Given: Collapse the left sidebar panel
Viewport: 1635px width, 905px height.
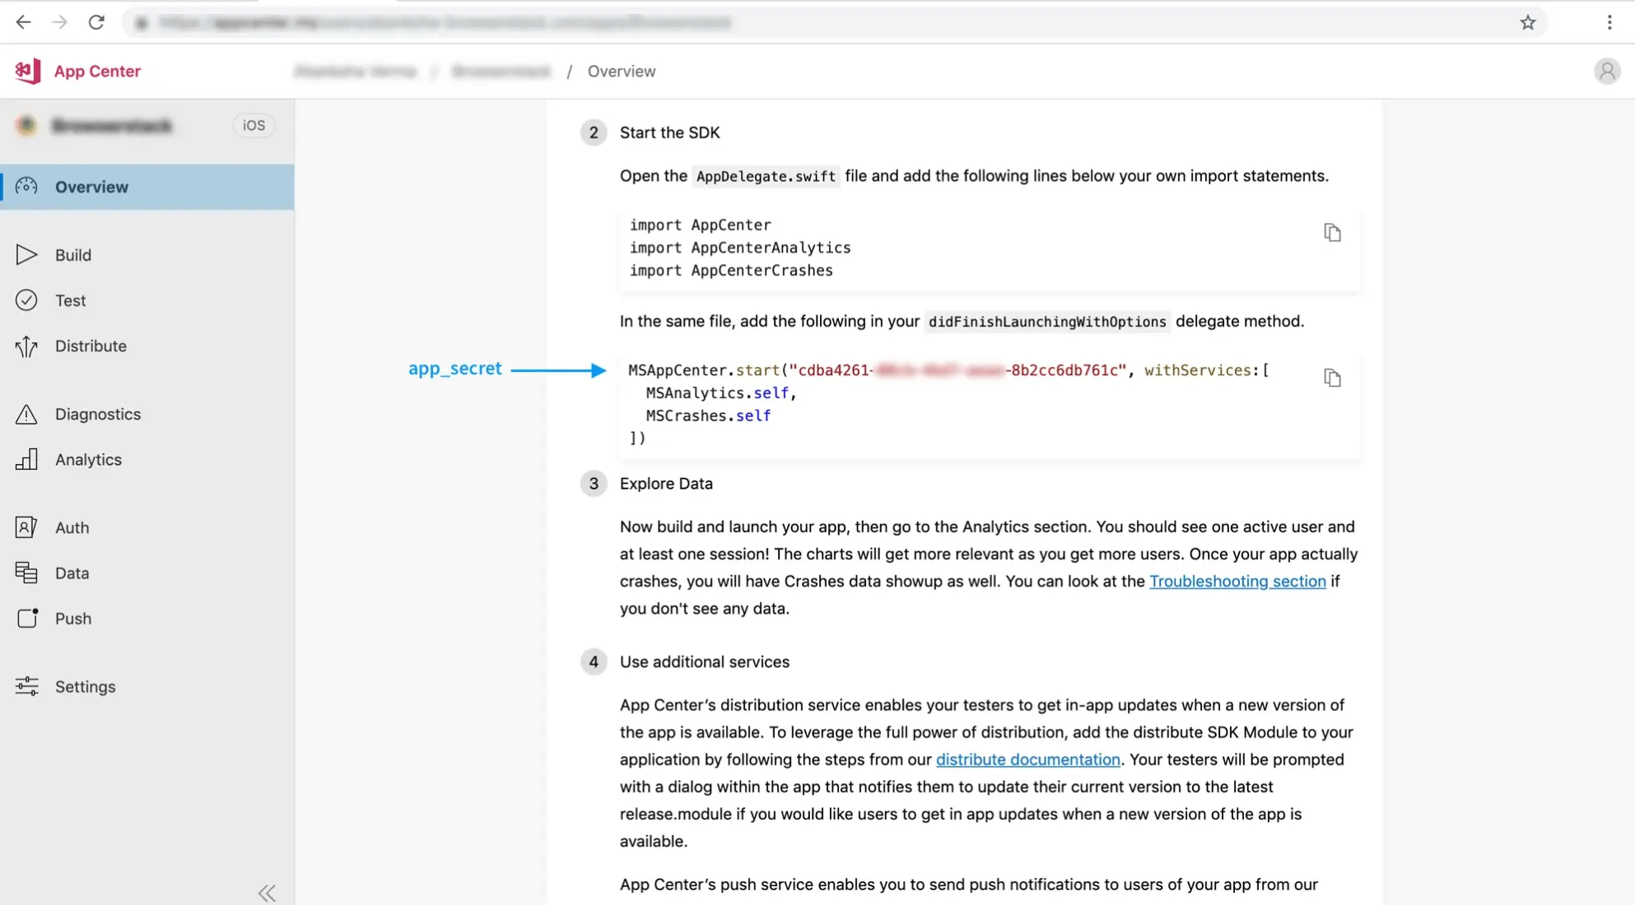Looking at the screenshot, I should coord(267,892).
